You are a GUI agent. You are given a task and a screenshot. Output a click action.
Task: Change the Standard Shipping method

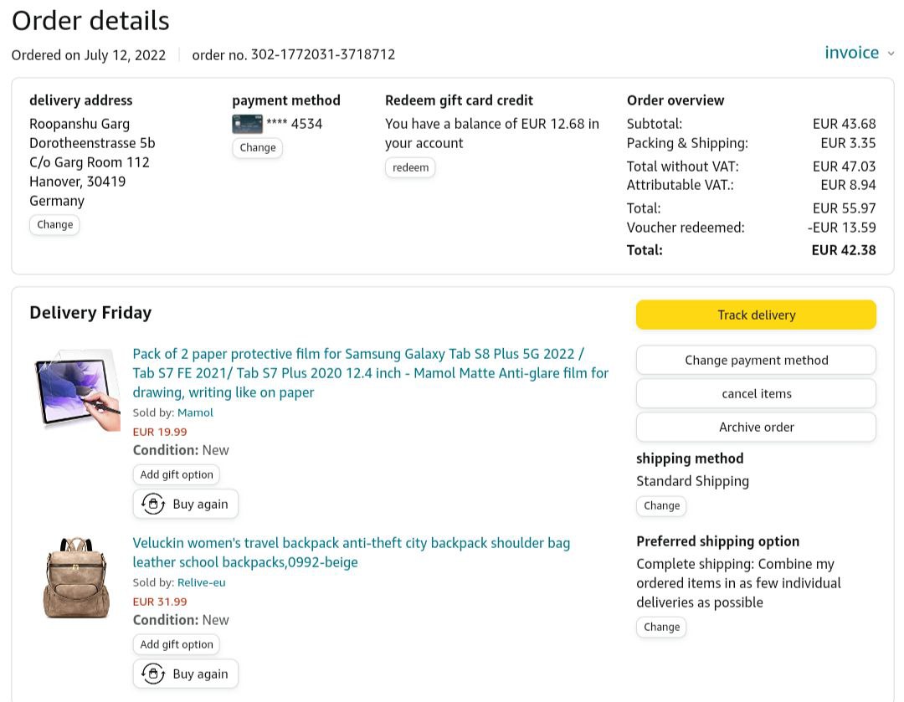(661, 505)
